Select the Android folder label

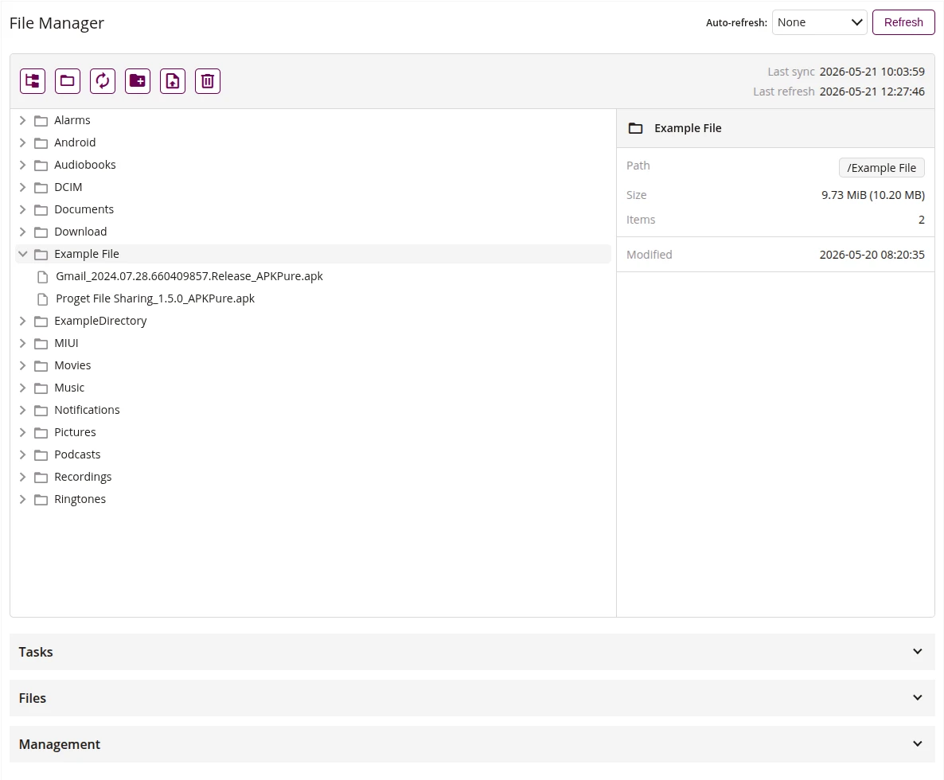click(x=75, y=142)
